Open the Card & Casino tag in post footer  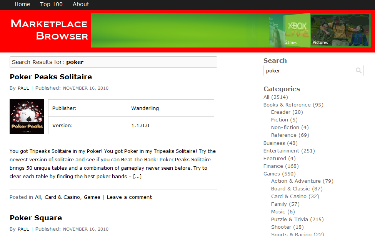coord(62,197)
